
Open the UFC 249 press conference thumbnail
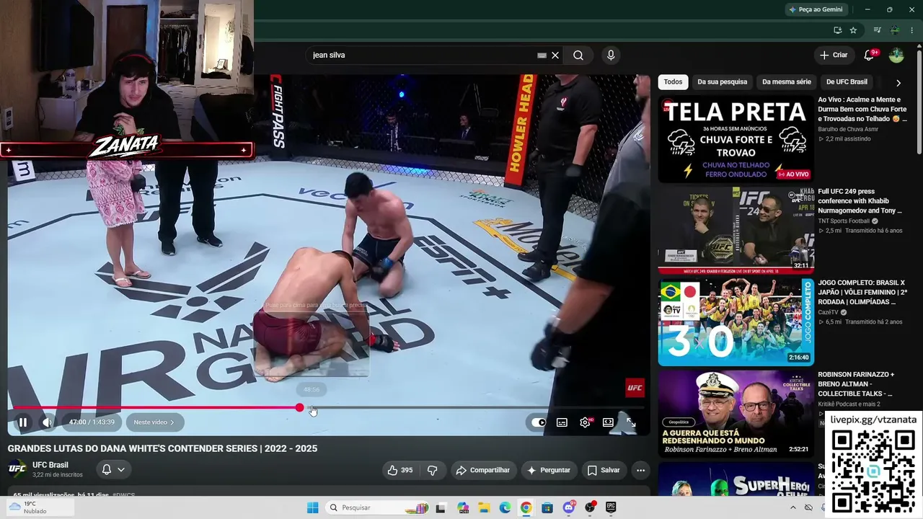click(x=736, y=231)
